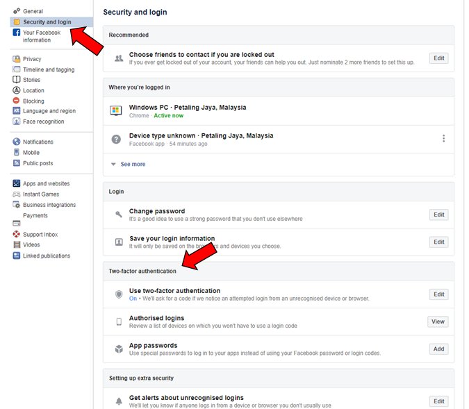The width and height of the screenshot is (469, 409).
Task: Open Public posts settings
Action: click(38, 163)
